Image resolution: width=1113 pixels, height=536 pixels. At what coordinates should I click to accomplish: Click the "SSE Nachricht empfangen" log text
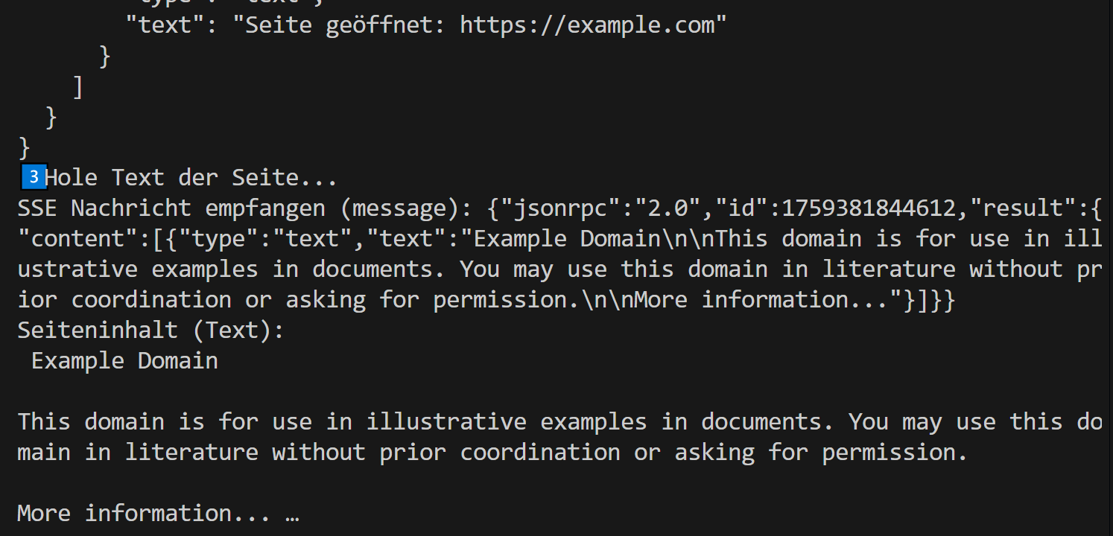click(171, 208)
